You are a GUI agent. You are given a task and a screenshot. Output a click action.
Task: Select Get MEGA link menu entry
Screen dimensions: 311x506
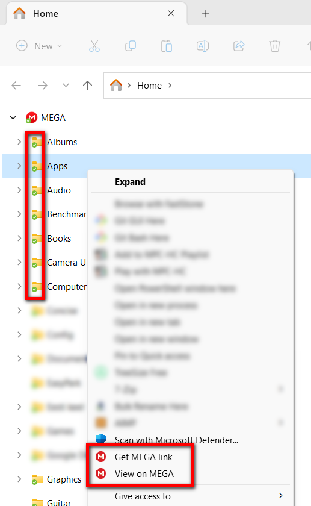click(x=143, y=457)
